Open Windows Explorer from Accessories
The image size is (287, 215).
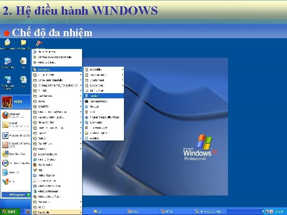104,133
